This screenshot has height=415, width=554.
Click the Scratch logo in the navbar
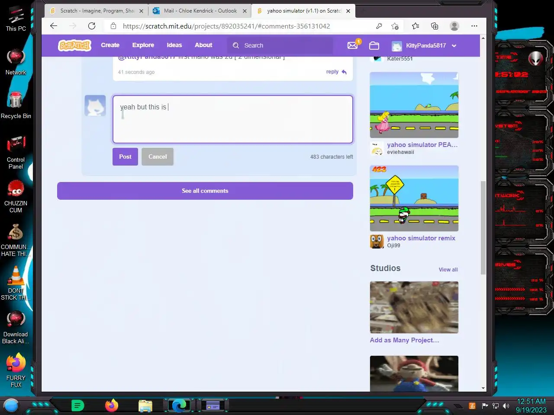(75, 45)
